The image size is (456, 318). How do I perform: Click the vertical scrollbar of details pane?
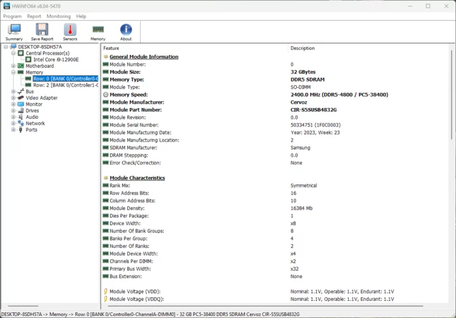point(450,190)
